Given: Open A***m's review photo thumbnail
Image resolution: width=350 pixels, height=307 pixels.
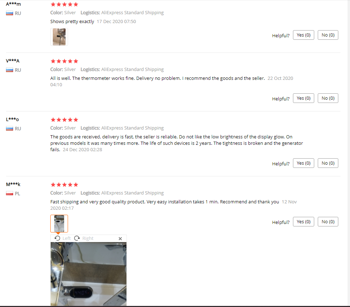Looking at the screenshot, I should point(59,37).
